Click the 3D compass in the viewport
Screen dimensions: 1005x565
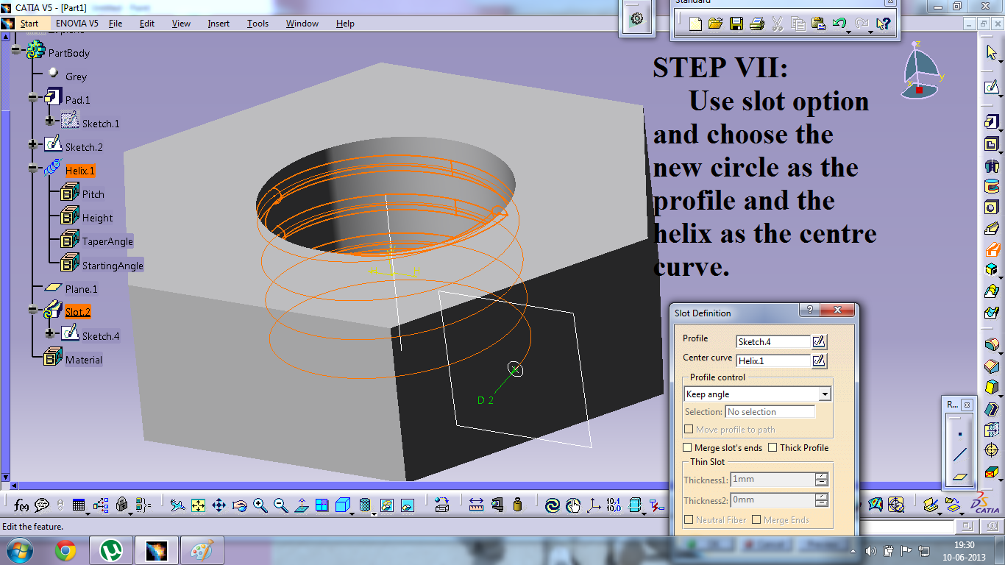pyautogui.click(x=923, y=71)
